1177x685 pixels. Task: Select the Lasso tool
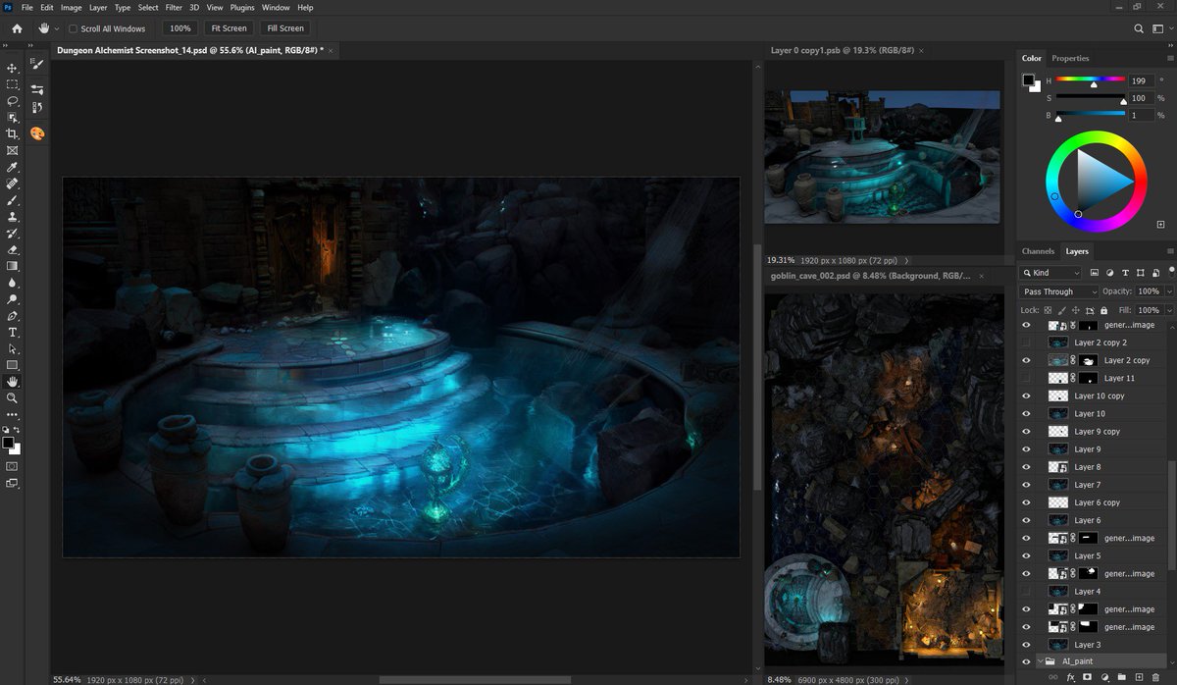coord(13,101)
